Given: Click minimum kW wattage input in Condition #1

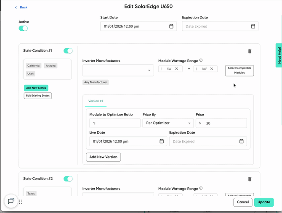Looking at the screenshot, I should 170,69.
